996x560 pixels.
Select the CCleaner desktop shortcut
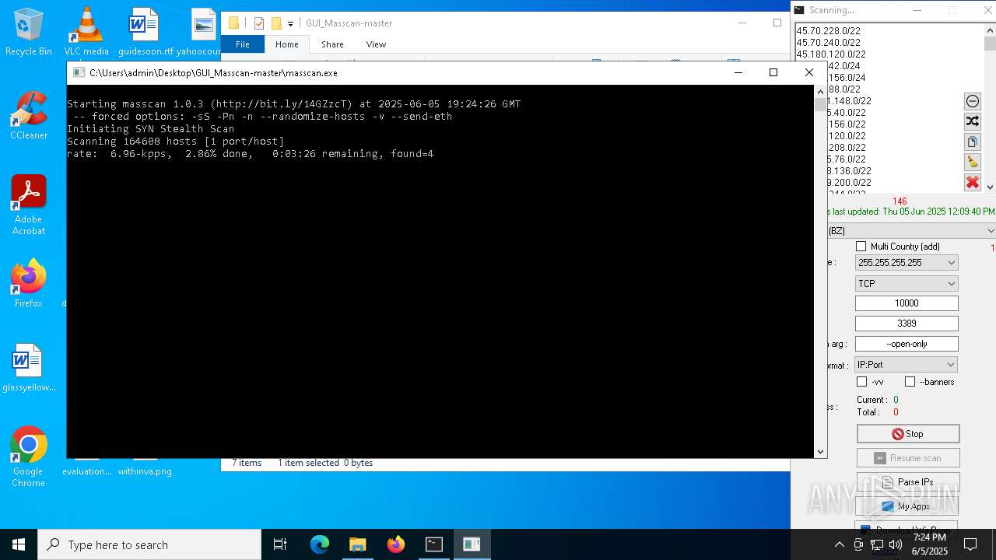click(29, 116)
